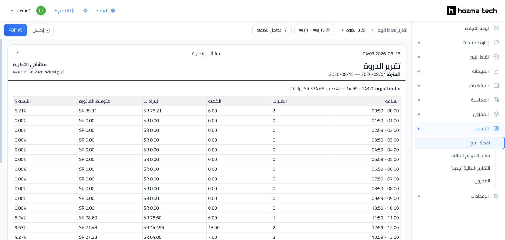The height and width of the screenshot is (240, 505).
Task: Export the report to إكسل
Action: [x=41, y=30]
